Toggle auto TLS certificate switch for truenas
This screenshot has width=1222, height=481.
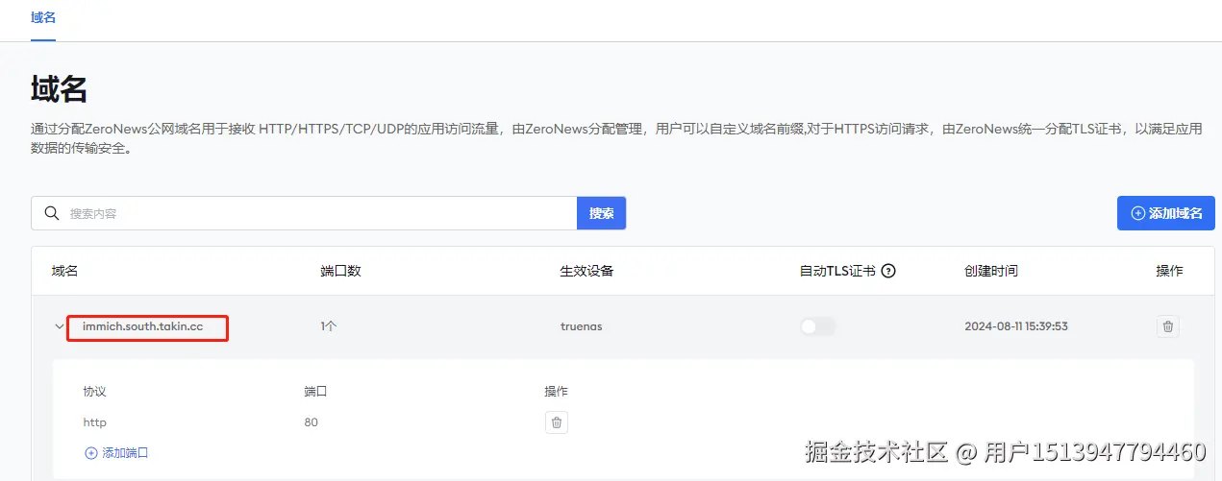tap(817, 326)
